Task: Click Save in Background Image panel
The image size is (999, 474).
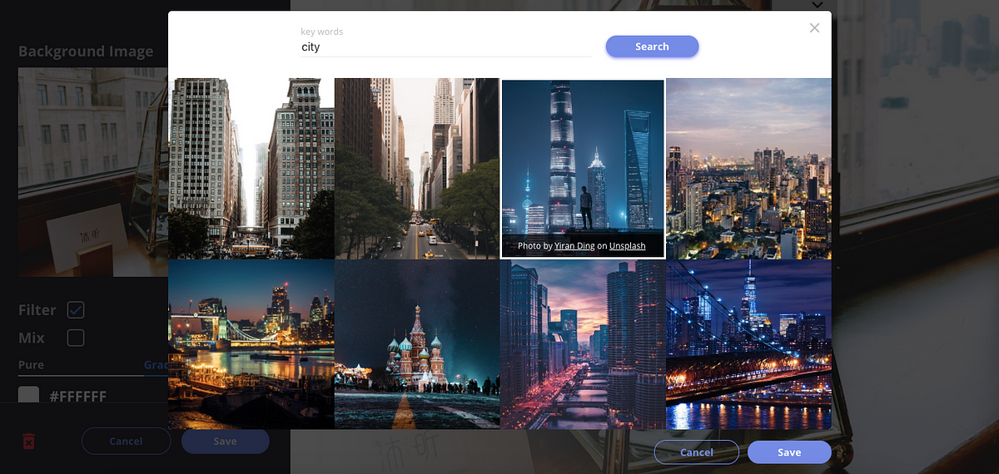Action: [225, 441]
